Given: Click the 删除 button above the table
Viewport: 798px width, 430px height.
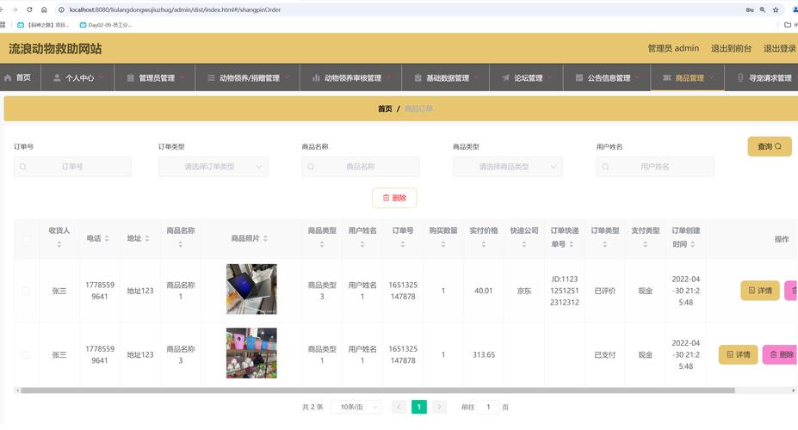Looking at the screenshot, I should pyautogui.click(x=394, y=198).
